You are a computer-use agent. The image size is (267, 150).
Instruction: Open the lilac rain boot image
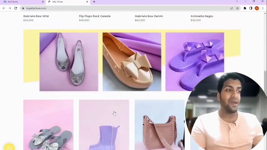(x=104, y=125)
